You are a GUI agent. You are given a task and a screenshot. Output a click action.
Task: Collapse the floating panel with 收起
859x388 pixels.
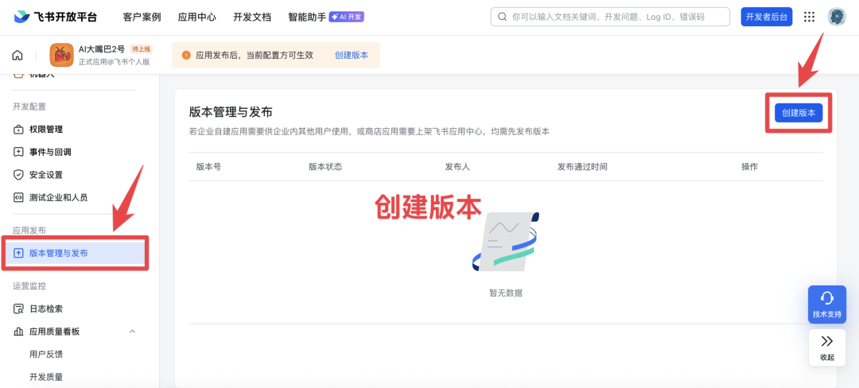826,347
